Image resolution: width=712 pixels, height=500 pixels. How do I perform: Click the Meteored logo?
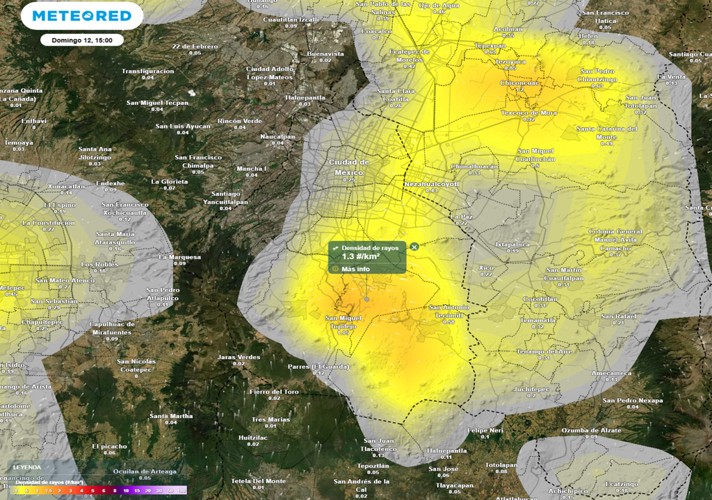(81, 15)
